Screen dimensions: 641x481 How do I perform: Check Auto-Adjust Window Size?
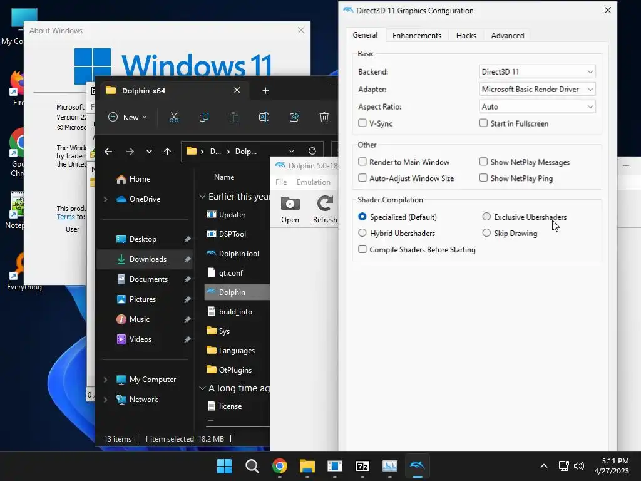coord(362,178)
